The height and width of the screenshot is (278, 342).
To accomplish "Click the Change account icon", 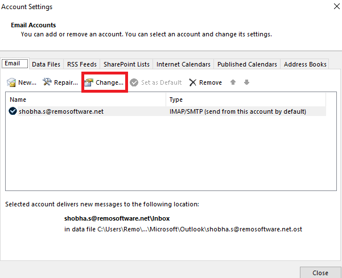I will click(x=89, y=82).
